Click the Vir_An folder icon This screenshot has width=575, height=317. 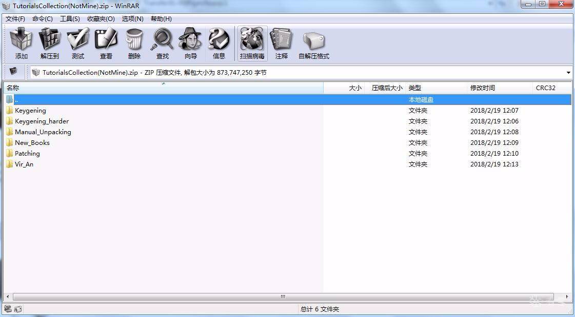click(x=10, y=164)
